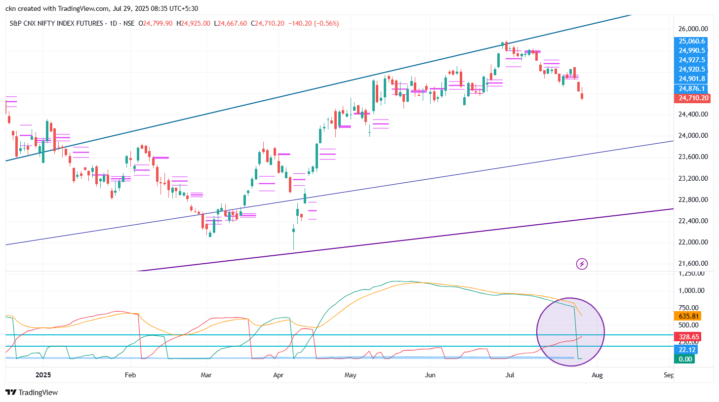Click the closing price value C24,710.20
The height and width of the screenshot is (402, 719).
tap(267, 24)
